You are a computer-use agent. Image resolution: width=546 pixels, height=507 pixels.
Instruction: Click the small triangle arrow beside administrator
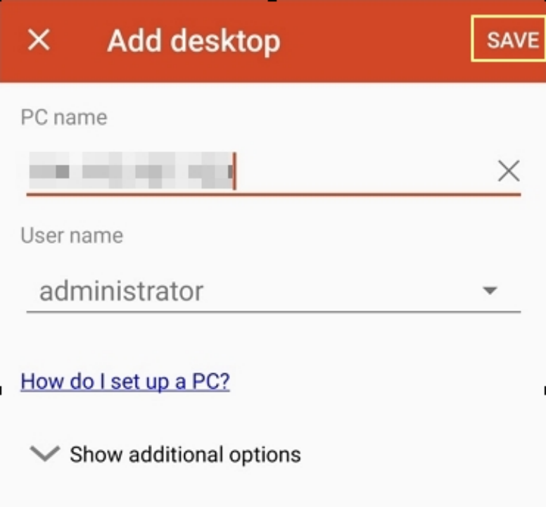point(490,290)
